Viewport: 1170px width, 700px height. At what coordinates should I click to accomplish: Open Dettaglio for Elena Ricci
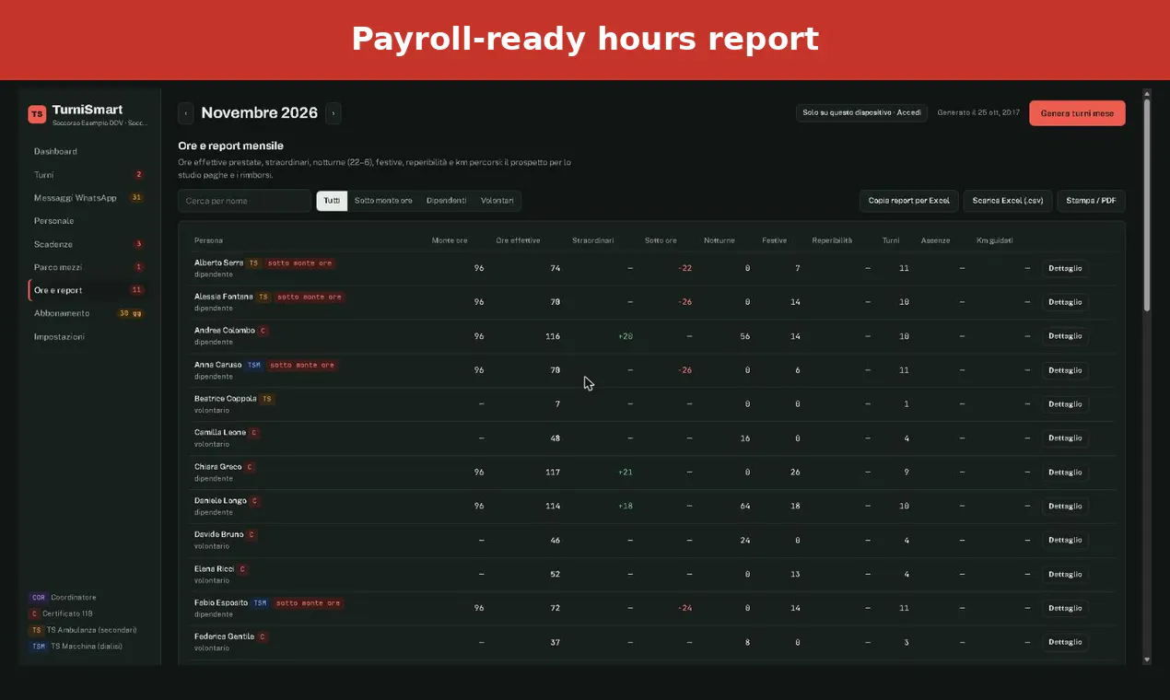coord(1065,575)
